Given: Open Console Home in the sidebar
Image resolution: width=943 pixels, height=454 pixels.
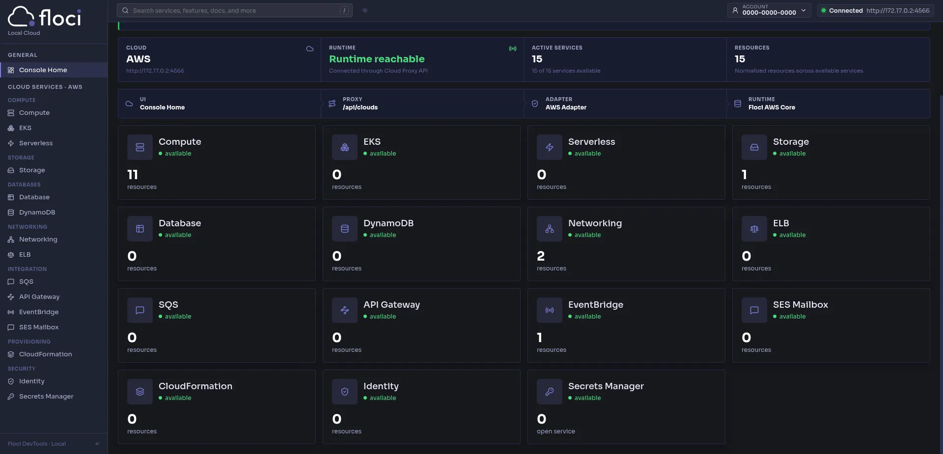Looking at the screenshot, I should [54, 70].
